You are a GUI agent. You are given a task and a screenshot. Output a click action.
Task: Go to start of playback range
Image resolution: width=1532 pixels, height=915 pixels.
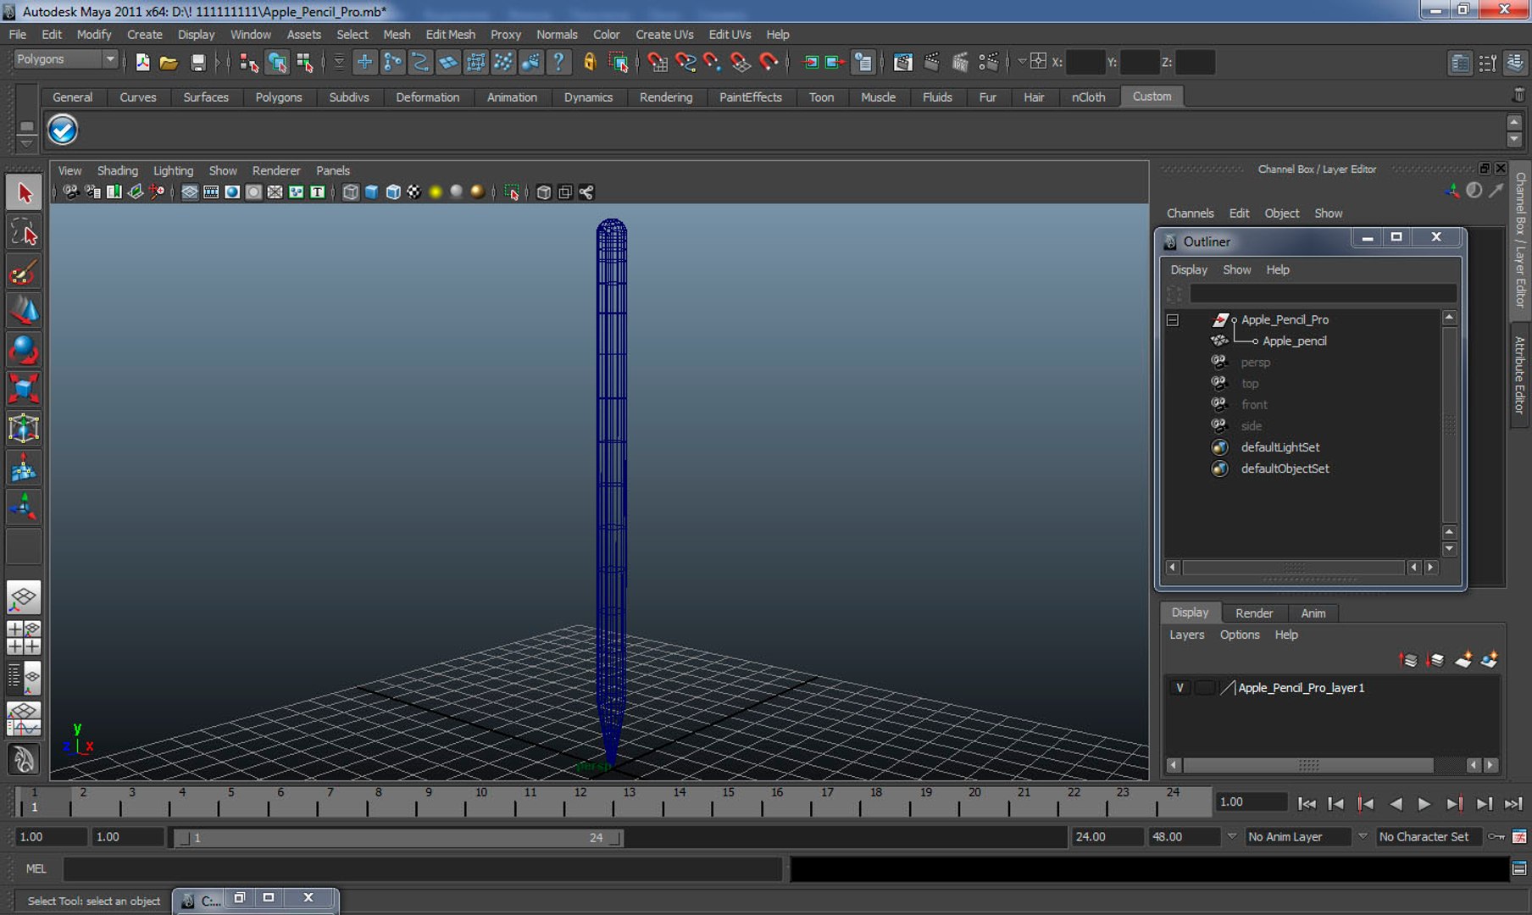[x=1307, y=804]
